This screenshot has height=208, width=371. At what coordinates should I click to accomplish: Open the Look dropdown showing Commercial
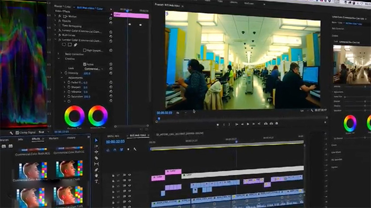point(94,69)
